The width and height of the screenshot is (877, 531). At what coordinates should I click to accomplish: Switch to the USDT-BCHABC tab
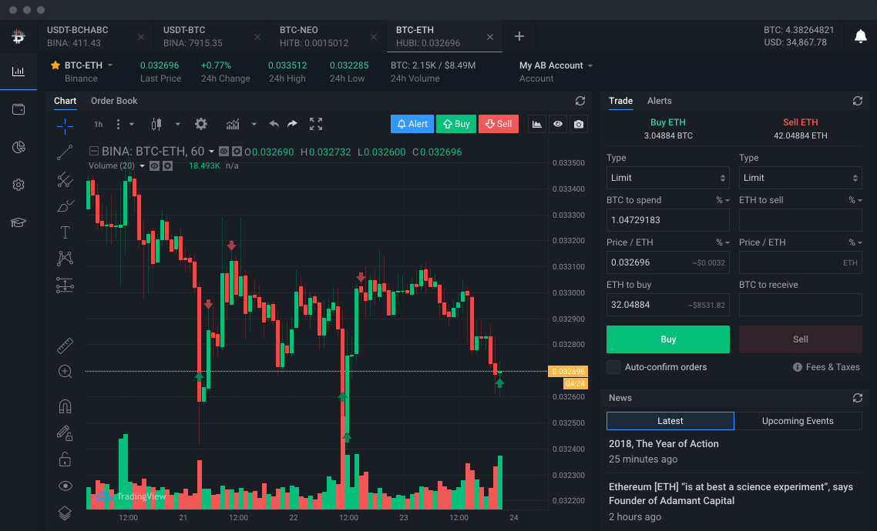point(96,36)
